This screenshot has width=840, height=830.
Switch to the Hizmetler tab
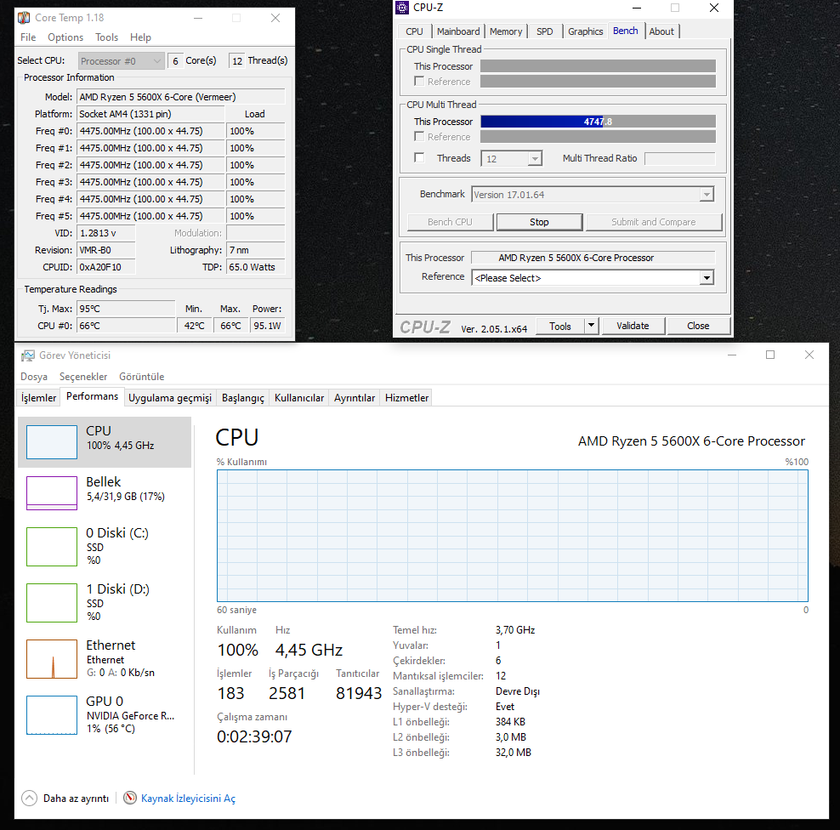tap(406, 398)
